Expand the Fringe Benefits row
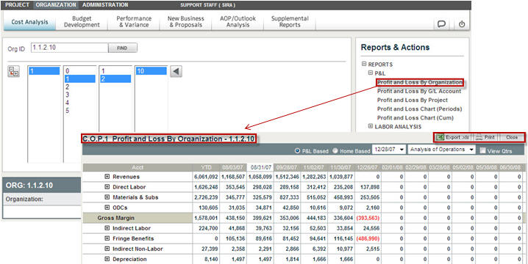The width and height of the screenshot is (528, 264). (x=107, y=238)
